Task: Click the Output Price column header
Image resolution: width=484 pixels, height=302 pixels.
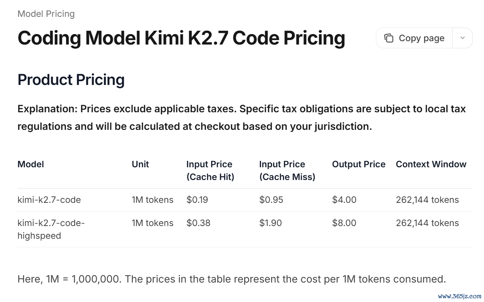Action: coord(359,164)
